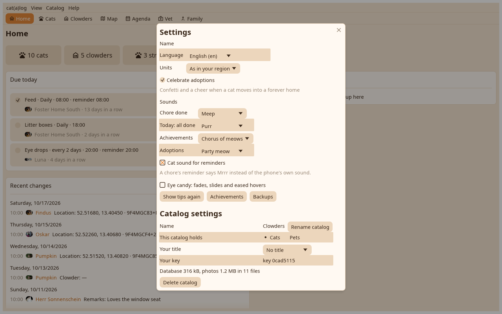Open the Today: all done sound dropdown
This screenshot has width=502, height=314.
click(x=222, y=126)
